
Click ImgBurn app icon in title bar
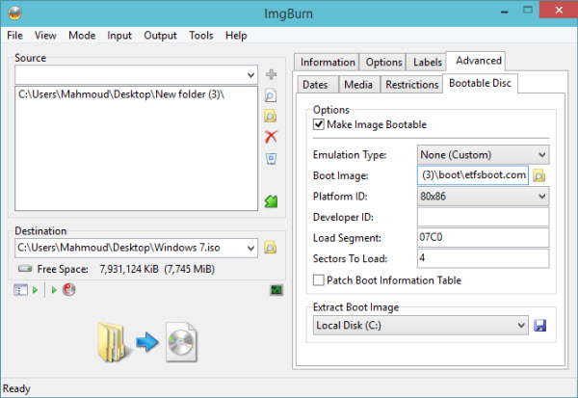coord(14,13)
